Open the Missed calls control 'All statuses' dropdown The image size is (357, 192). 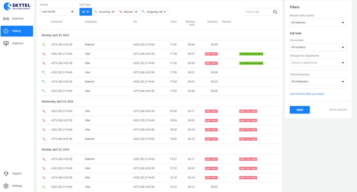click(318, 23)
